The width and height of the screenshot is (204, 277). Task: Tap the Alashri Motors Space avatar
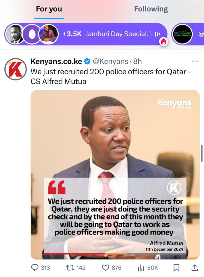pyautogui.click(x=182, y=34)
